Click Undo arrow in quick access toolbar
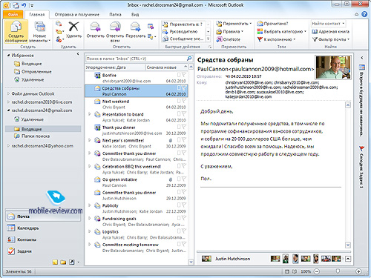371x278 pixels. click(24, 5)
